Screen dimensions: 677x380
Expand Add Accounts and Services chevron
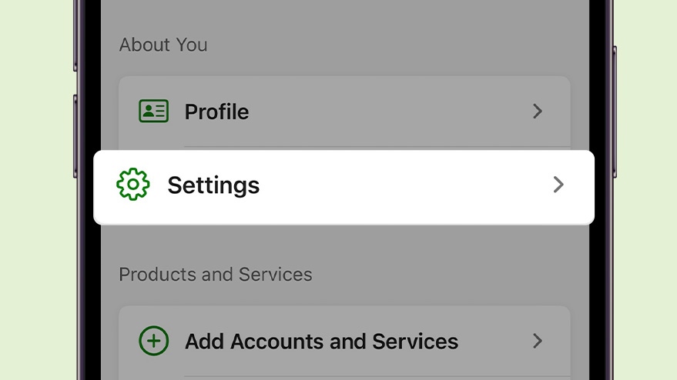[x=538, y=341]
